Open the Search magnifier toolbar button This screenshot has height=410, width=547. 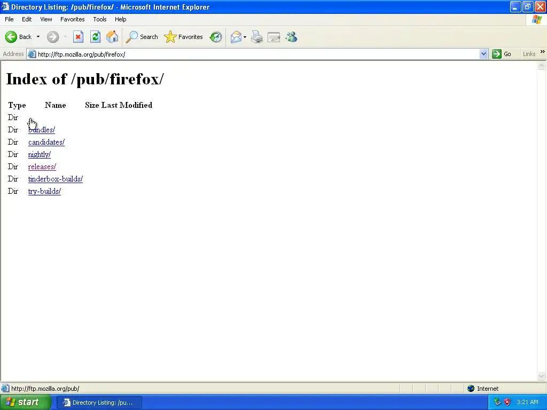[142, 37]
